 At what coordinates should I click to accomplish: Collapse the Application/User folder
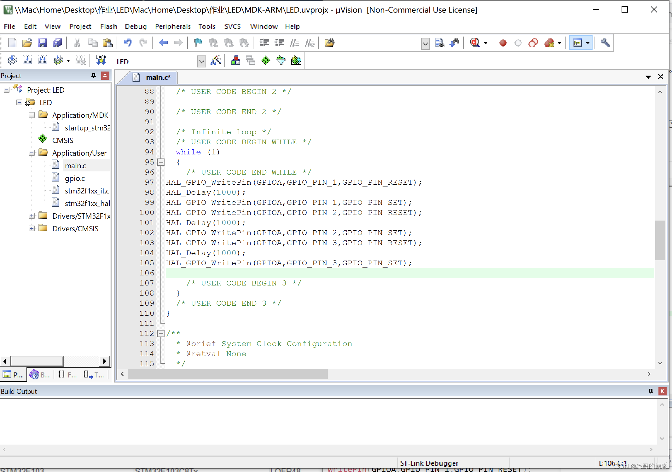(x=32, y=153)
